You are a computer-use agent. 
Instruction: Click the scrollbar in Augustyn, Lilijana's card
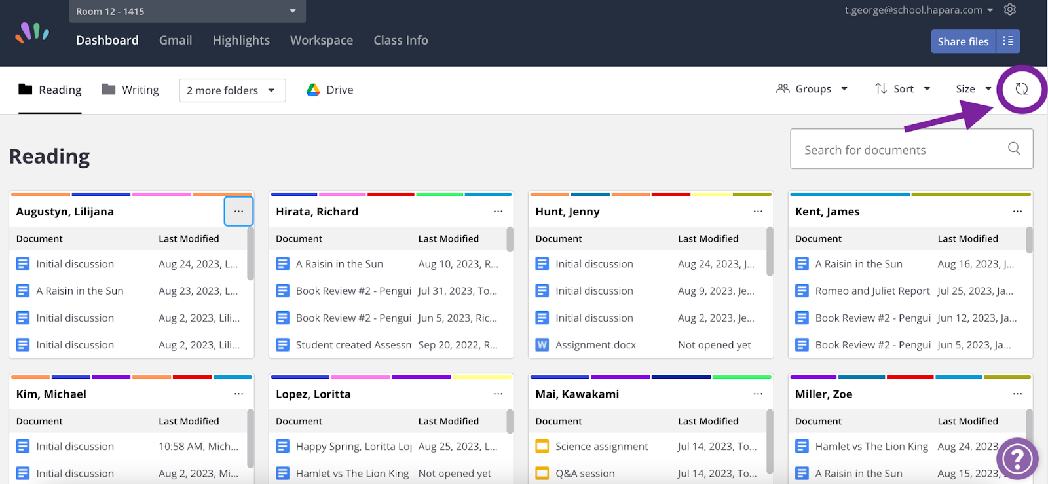tap(250, 253)
